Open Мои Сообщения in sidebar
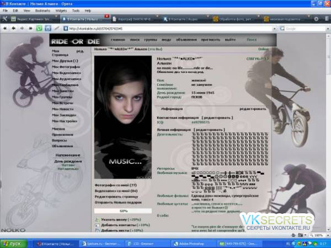The height and width of the screenshot is (248, 331). pos(65,85)
